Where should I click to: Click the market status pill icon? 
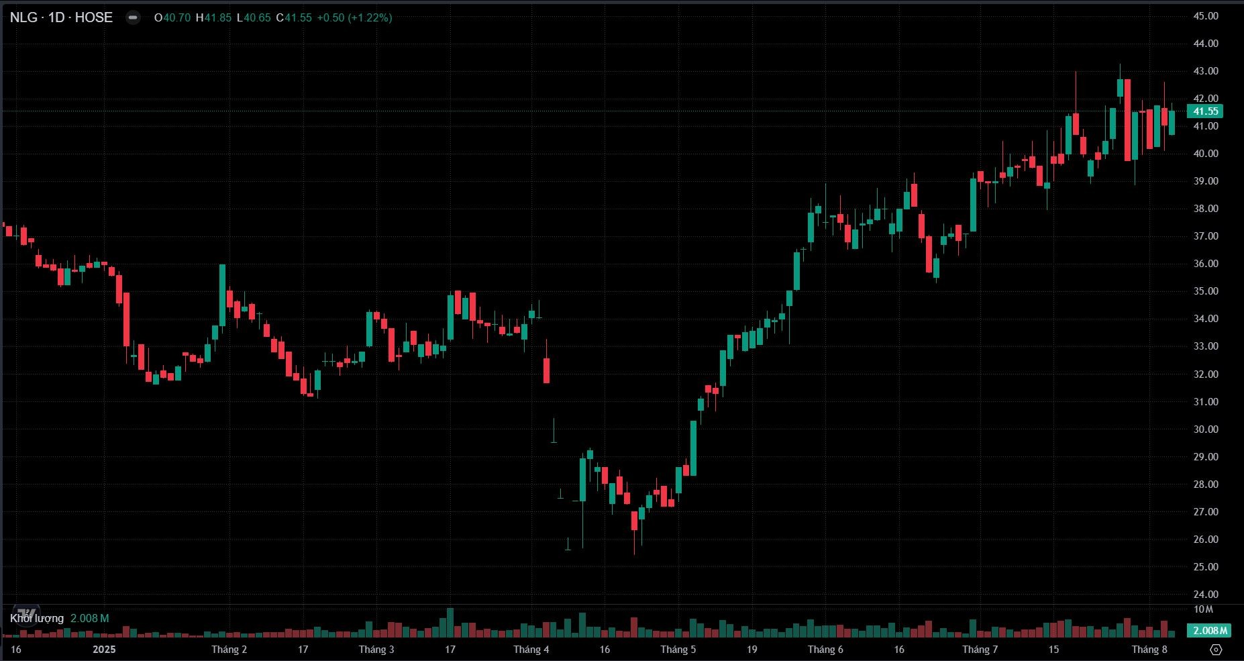tap(134, 18)
